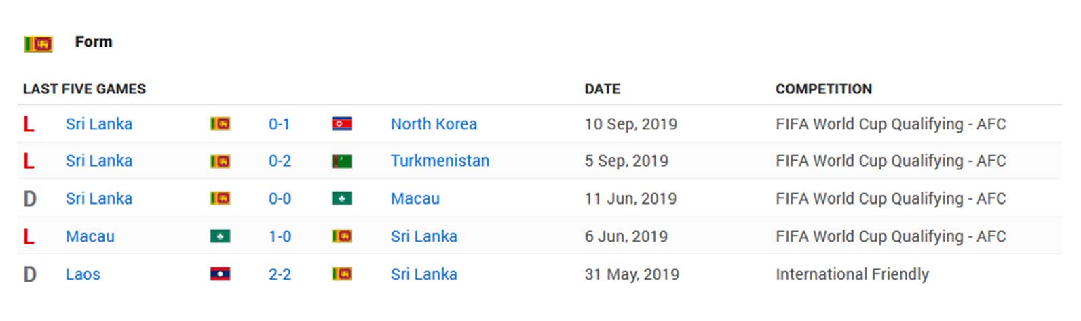Screen dimensions: 1081x321
Task: Open the 1-0 match score link
Action: (280, 236)
